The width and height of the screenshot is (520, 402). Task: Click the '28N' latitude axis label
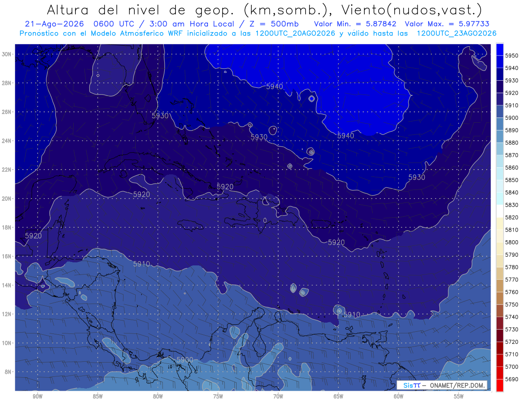(6, 83)
